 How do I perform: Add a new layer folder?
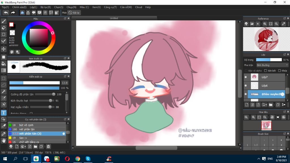(x=271, y=105)
